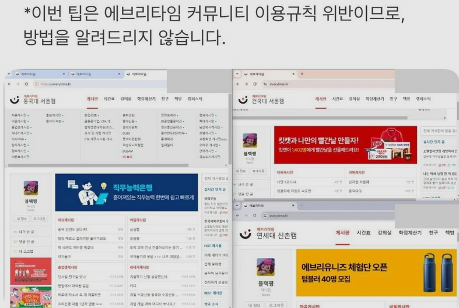The width and height of the screenshot is (459, 308).
Task: Open 자유게시판 in the 동국대 board menu
Action: tap(19, 115)
